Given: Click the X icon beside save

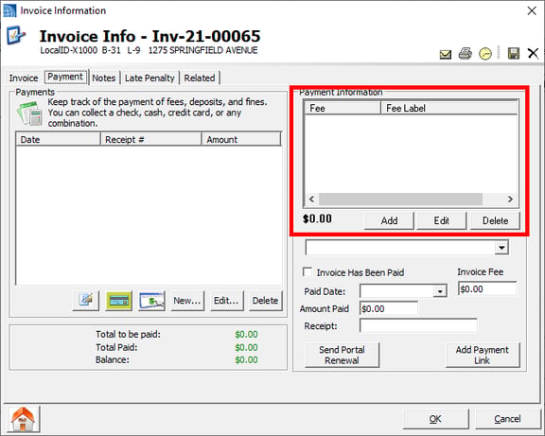Looking at the screenshot, I should click(x=533, y=54).
